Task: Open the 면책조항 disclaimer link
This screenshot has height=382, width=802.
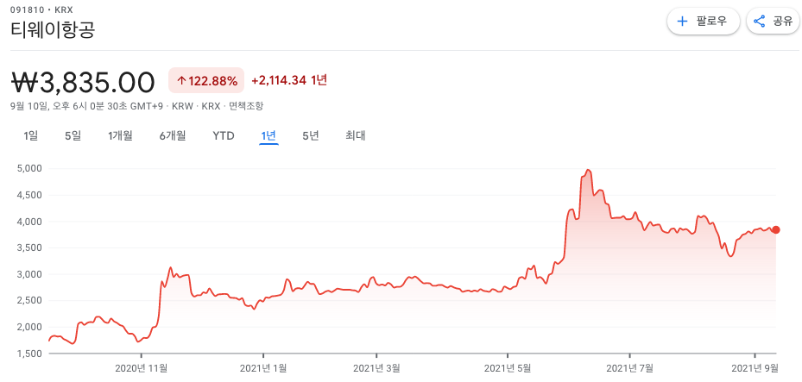Action: (x=246, y=106)
